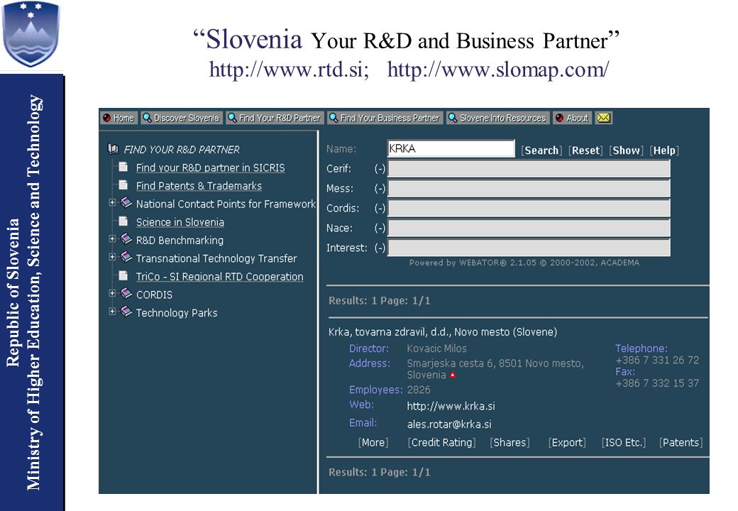Switch to Find Your Business Partner tab
Viewport: 738px width, 511px height.
point(385,118)
